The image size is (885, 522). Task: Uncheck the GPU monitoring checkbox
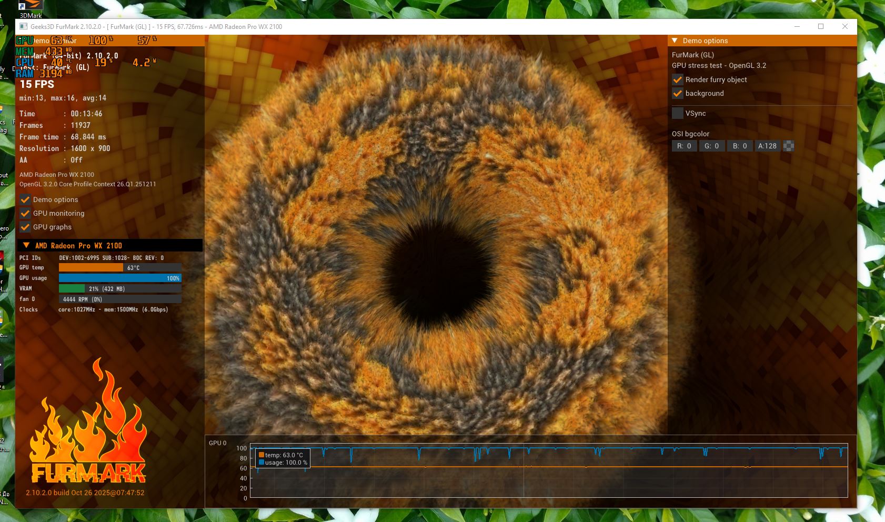pyautogui.click(x=25, y=213)
